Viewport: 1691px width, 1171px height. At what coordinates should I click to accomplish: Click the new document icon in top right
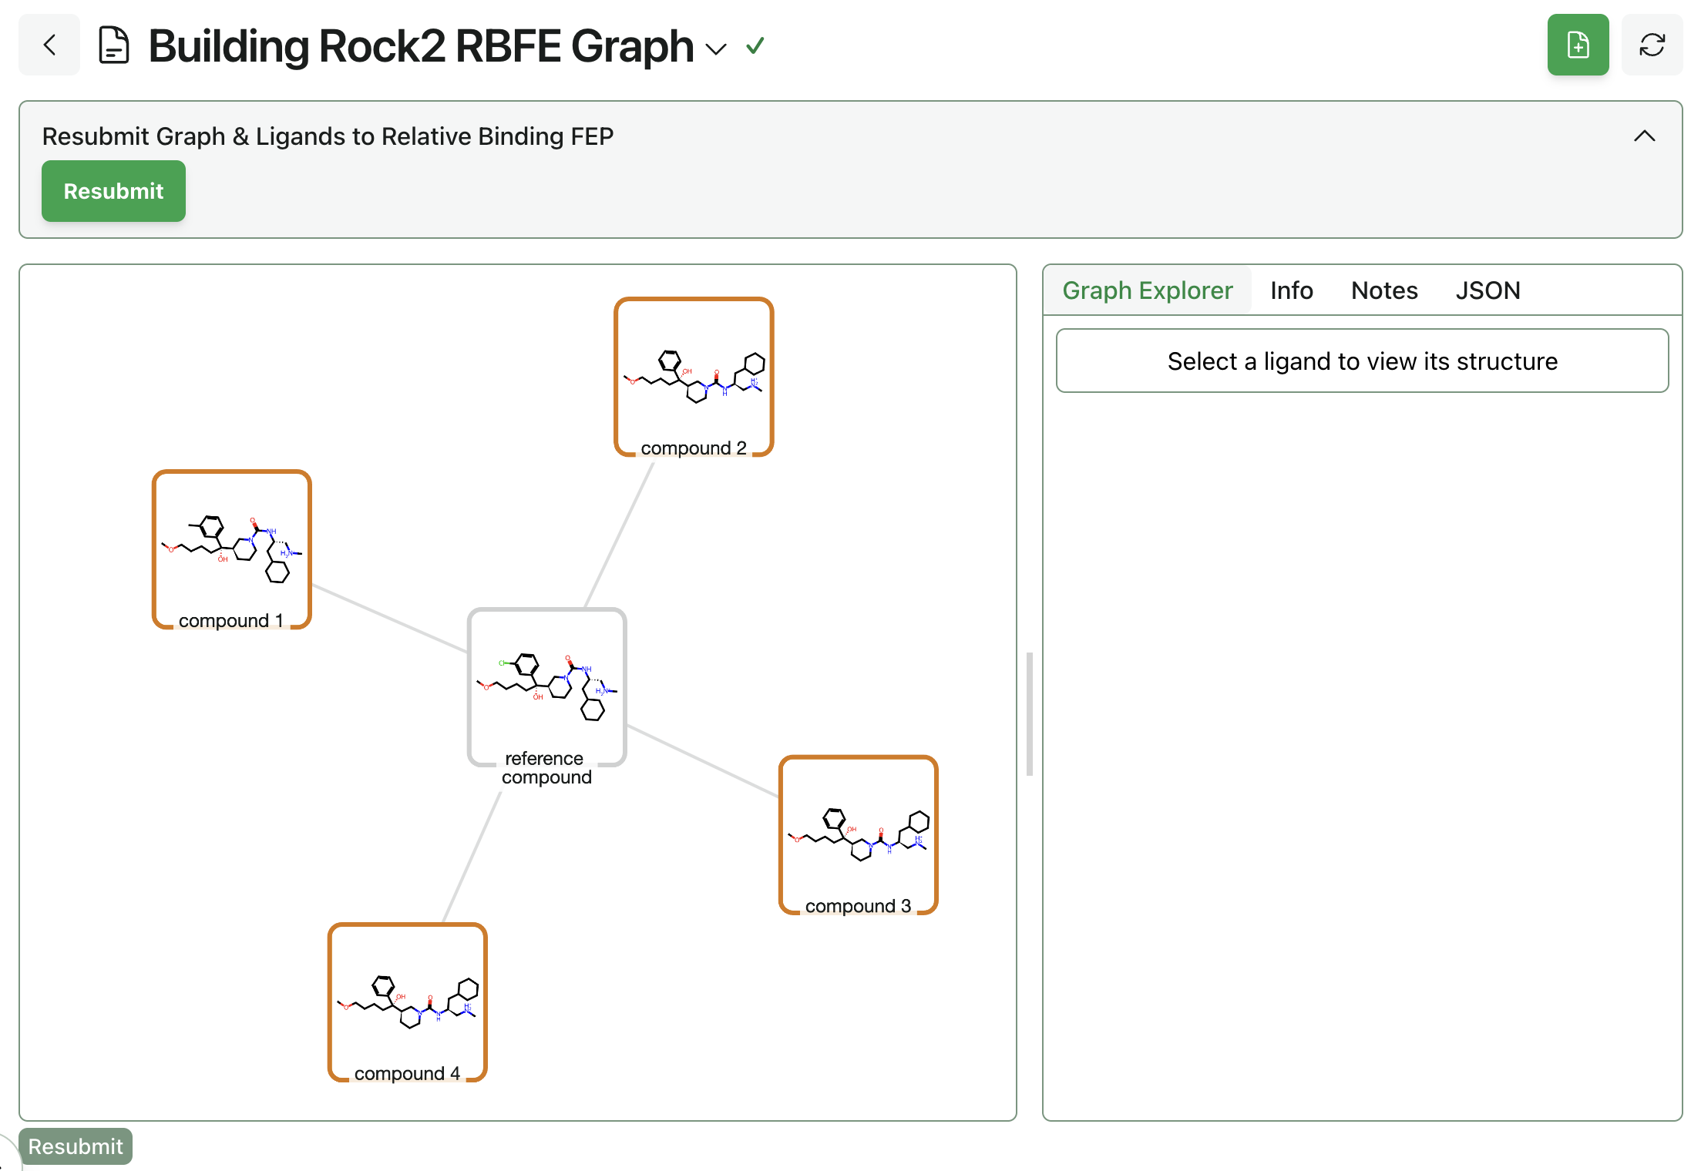pos(1578,45)
